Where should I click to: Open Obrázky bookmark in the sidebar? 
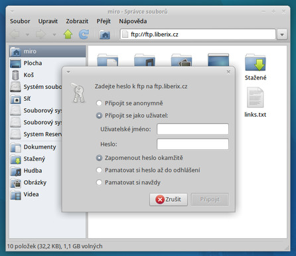coord(36,182)
